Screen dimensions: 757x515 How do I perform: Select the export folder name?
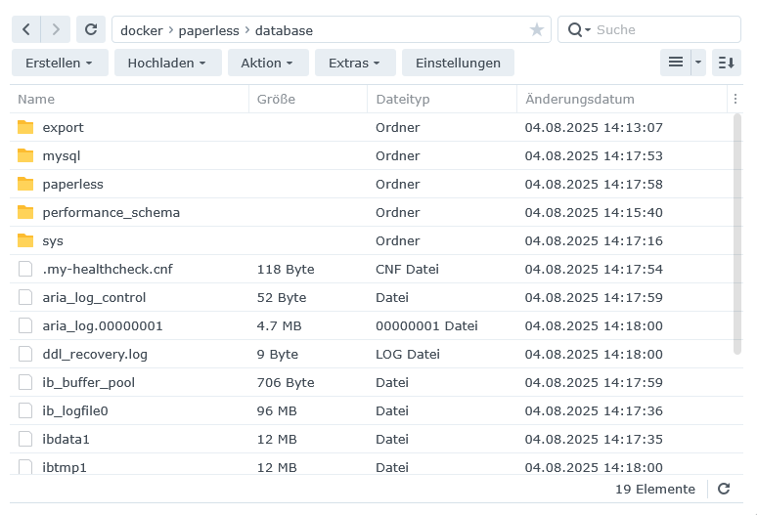(x=63, y=127)
